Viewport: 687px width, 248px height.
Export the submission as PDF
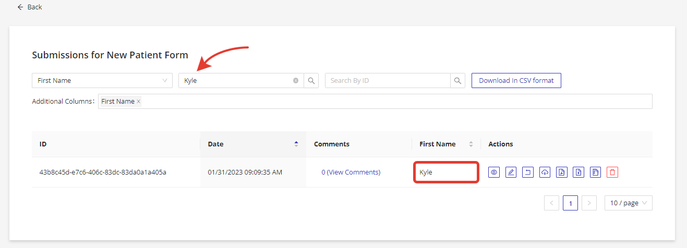point(561,172)
